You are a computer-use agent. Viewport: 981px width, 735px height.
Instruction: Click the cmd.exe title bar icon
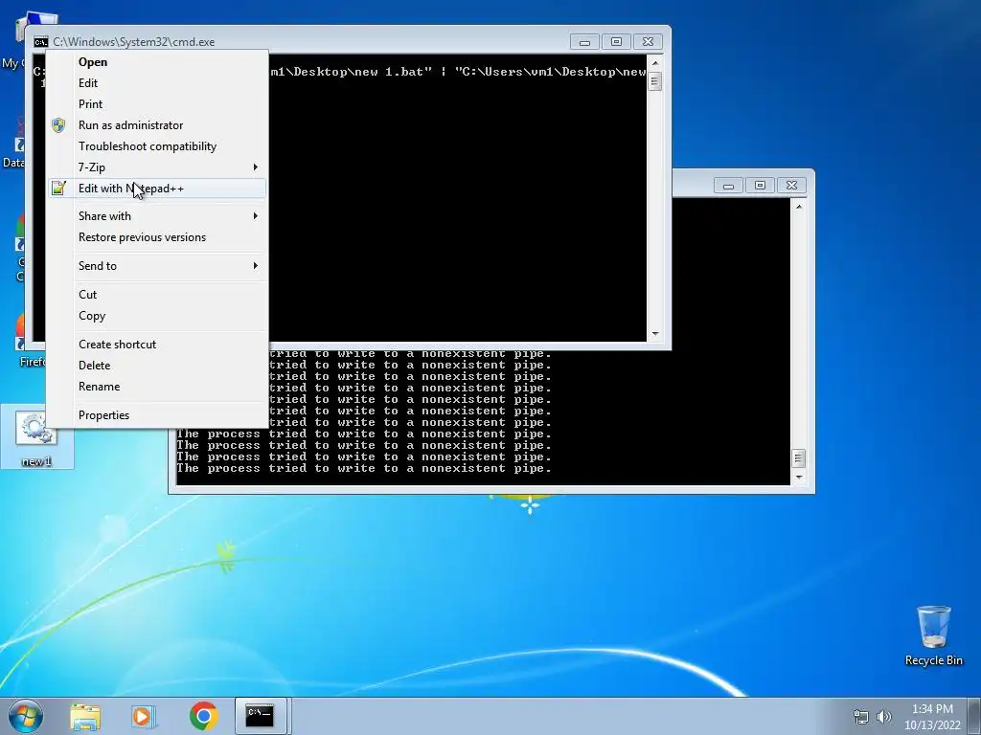[x=40, y=42]
